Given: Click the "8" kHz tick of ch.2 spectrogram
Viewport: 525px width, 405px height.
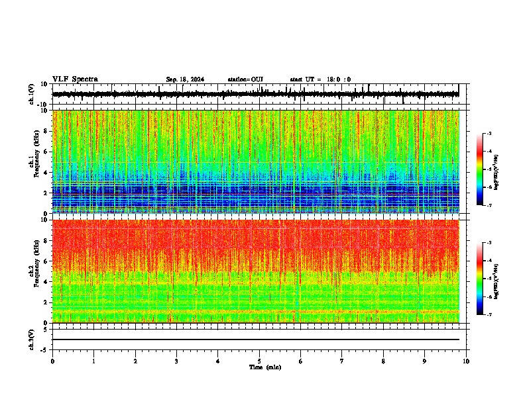Looking at the screenshot, I should click(x=46, y=241).
